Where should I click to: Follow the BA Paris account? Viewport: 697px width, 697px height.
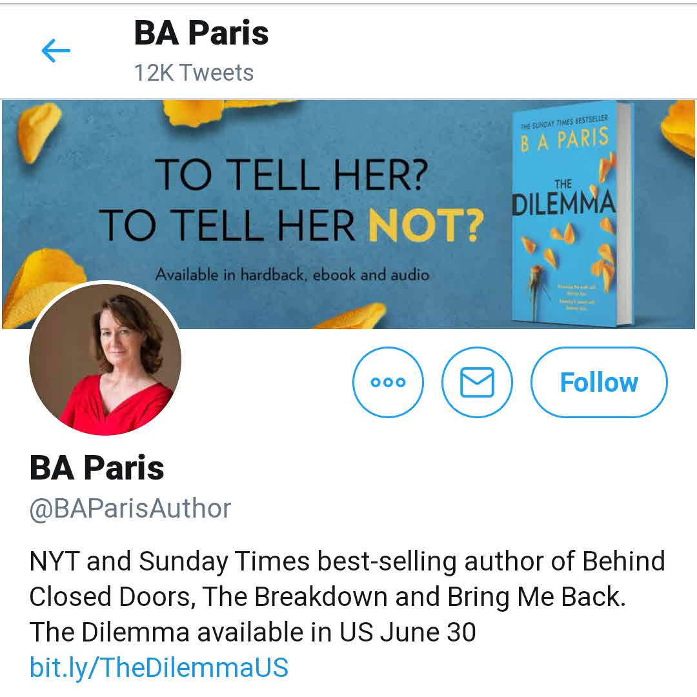point(598,382)
